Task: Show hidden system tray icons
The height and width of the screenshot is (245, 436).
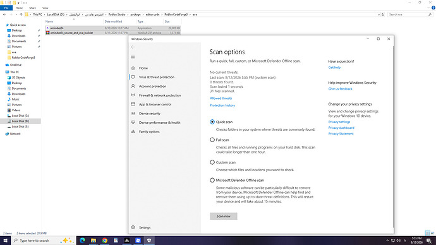Action: coord(387,241)
